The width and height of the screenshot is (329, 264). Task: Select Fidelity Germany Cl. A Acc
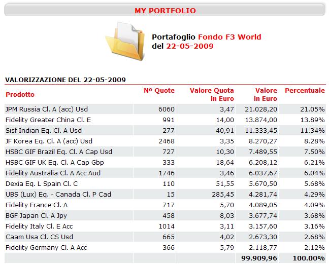(46, 248)
